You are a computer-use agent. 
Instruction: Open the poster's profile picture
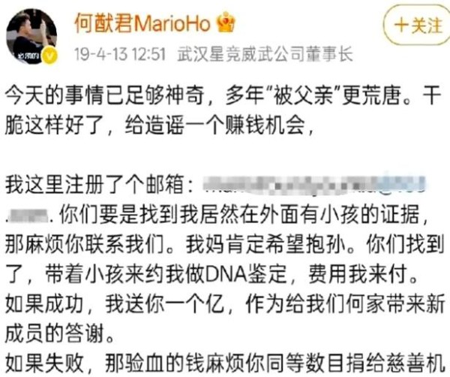pos(31,37)
